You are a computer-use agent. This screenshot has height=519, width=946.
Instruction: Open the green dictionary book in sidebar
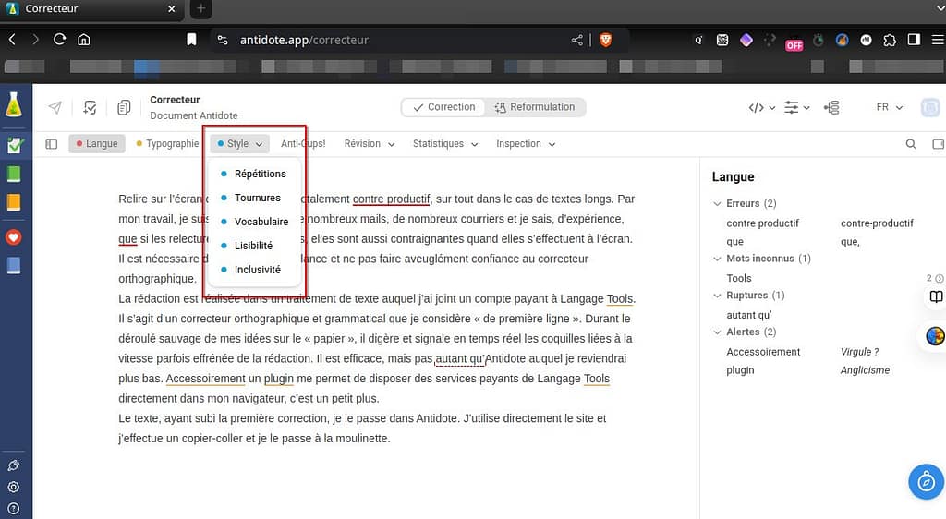coord(14,174)
